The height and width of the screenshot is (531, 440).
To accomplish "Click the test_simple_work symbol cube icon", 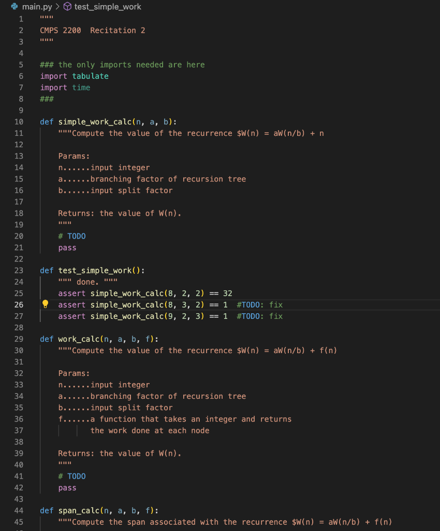I will (x=68, y=6).
